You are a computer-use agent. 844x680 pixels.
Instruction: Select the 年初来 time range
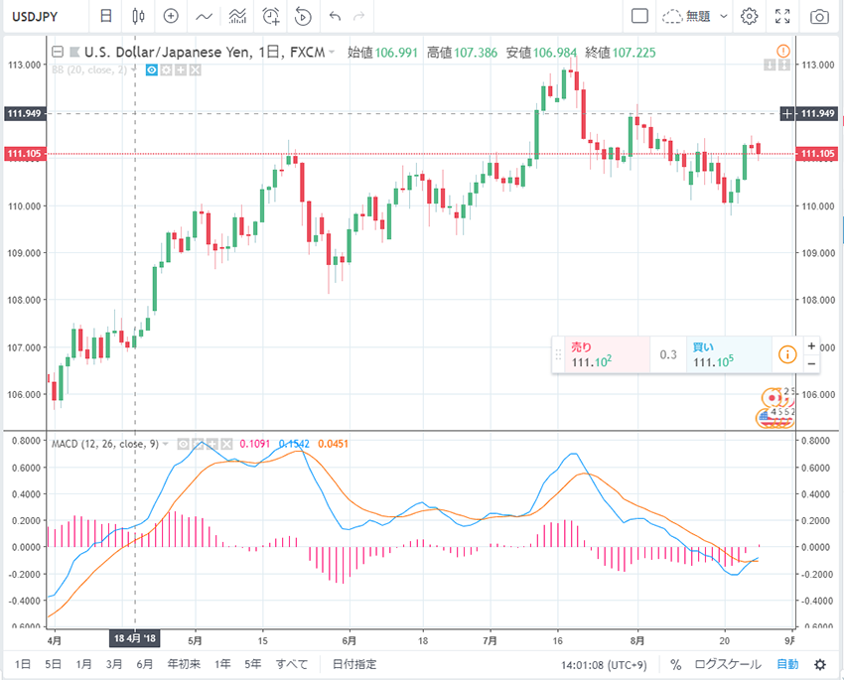pos(184,664)
